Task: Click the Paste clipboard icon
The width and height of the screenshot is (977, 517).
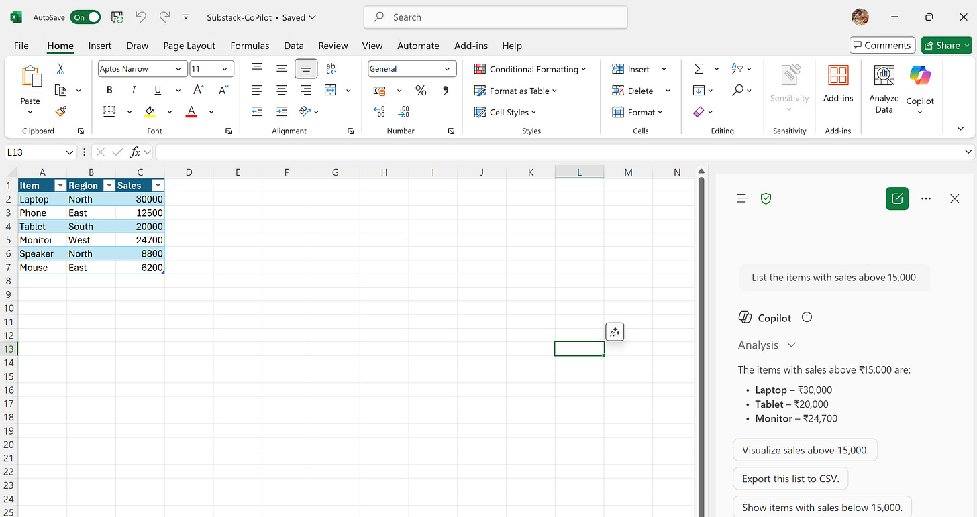Action: click(31, 76)
